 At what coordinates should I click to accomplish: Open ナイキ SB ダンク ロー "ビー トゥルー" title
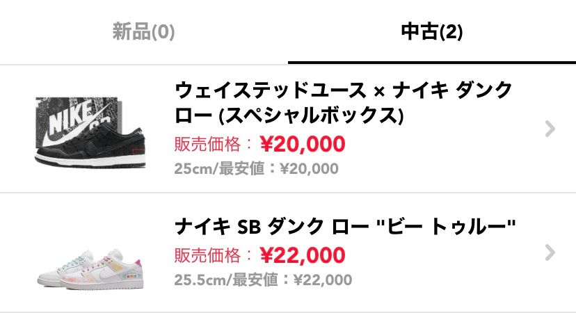tap(345, 226)
